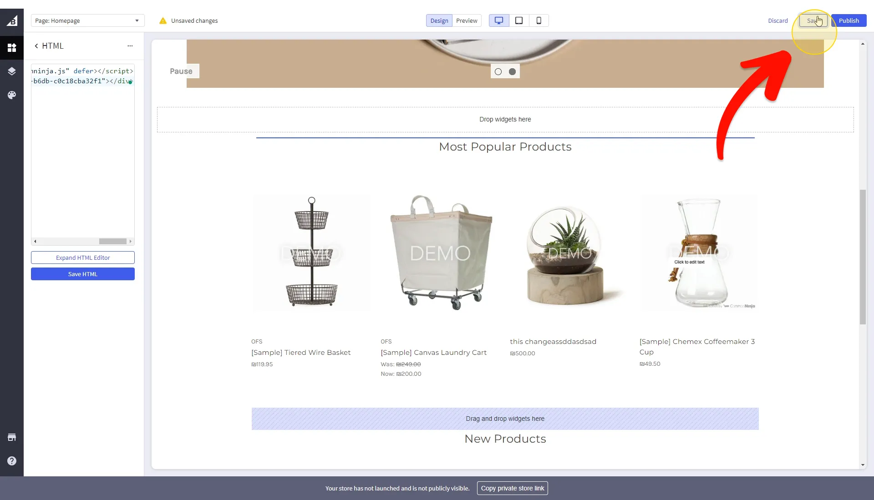
Task: Open the Theme Styles palette icon
Action: pyautogui.click(x=12, y=95)
